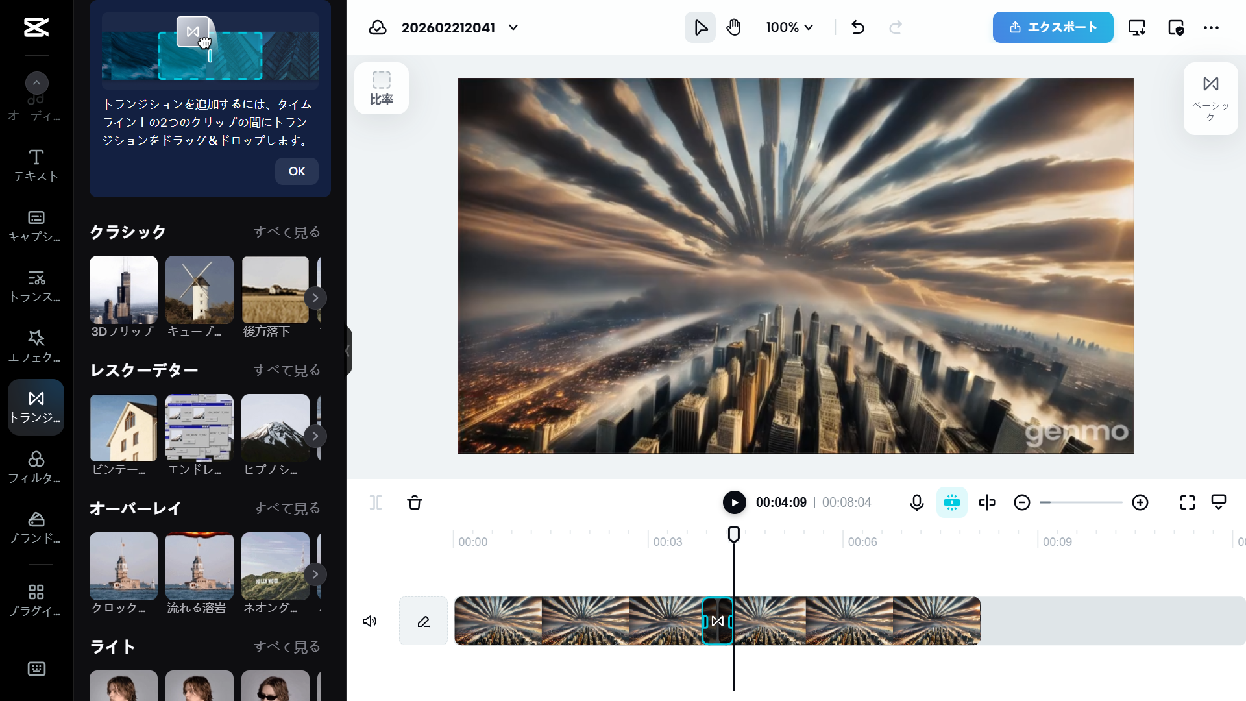1246x701 pixels.
Task: Open fullscreen preview icon
Action: pyautogui.click(x=1187, y=502)
